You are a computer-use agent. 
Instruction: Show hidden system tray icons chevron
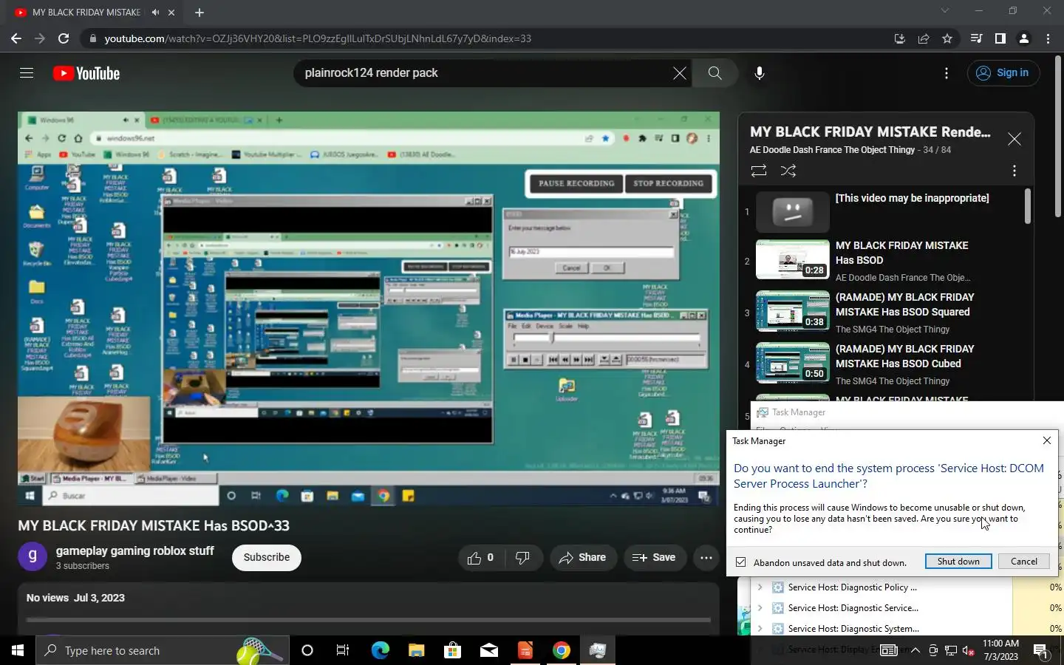point(915,650)
